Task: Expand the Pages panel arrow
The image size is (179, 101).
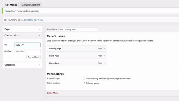Action: click(x=40, y=29)
